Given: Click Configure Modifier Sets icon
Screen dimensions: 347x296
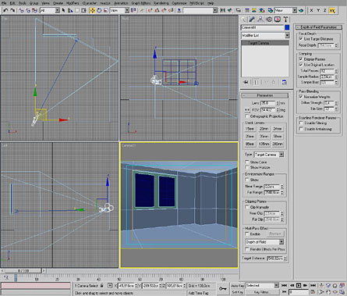Looking at the screenshot, I should pyautogui.click(x=285, y=82).
